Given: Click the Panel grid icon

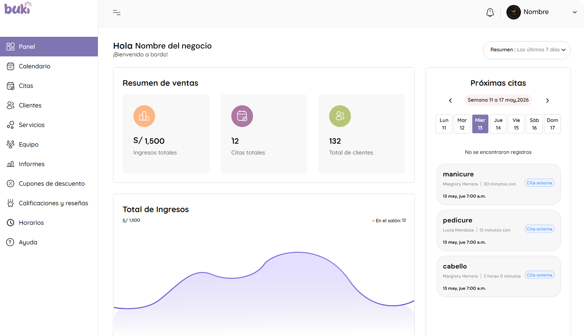Looking at the screenshot, I should click(x=10, y=47).
